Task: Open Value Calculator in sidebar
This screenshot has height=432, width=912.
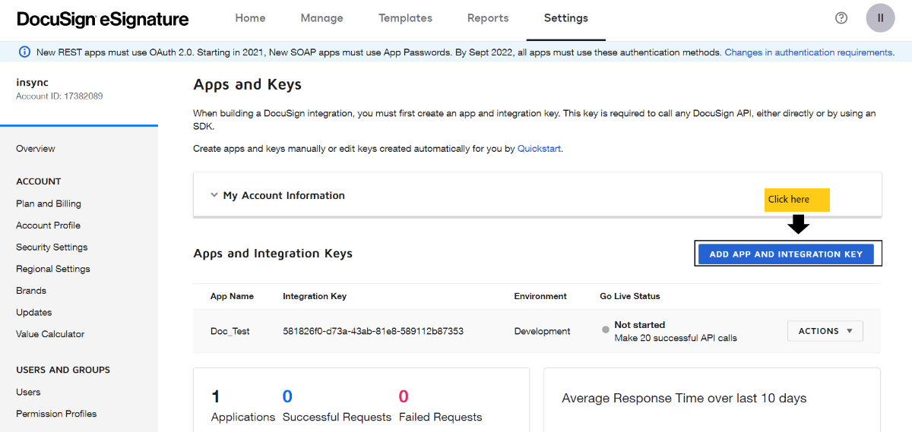Action: click(x=50, y=334)
